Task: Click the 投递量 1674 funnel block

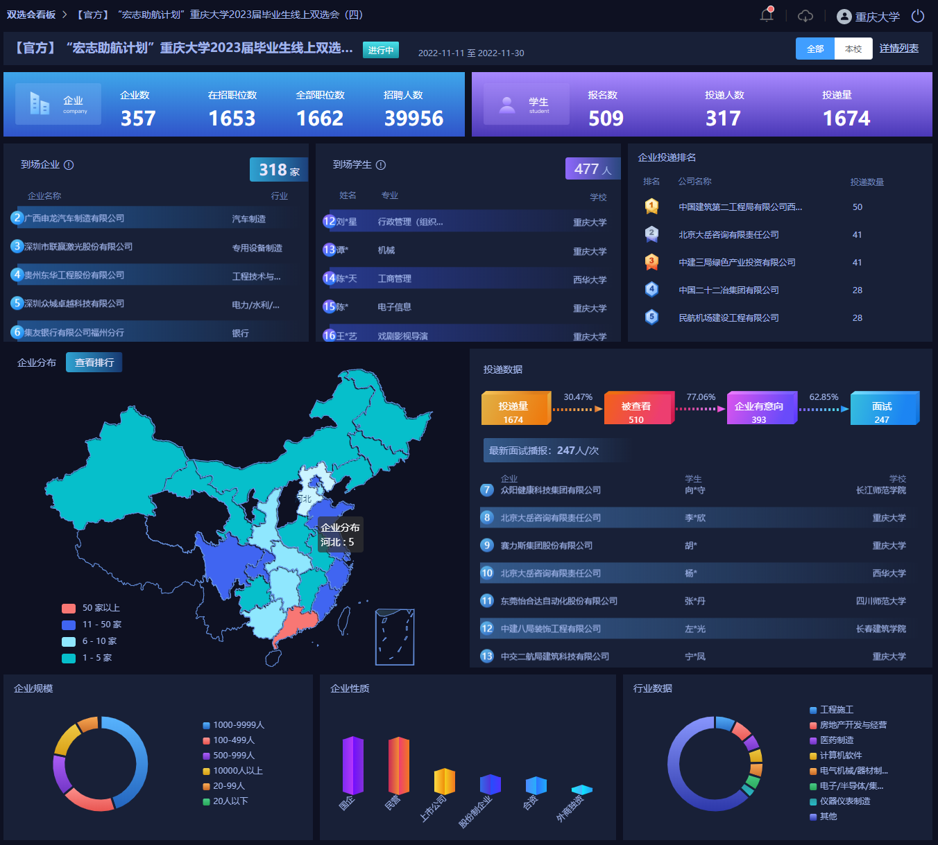Action: pos(516,408)
